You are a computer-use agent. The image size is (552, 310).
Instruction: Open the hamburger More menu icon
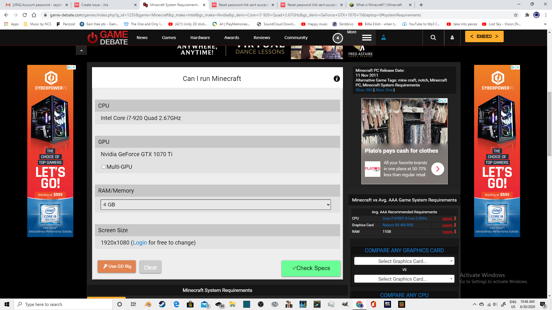(367, 38)
